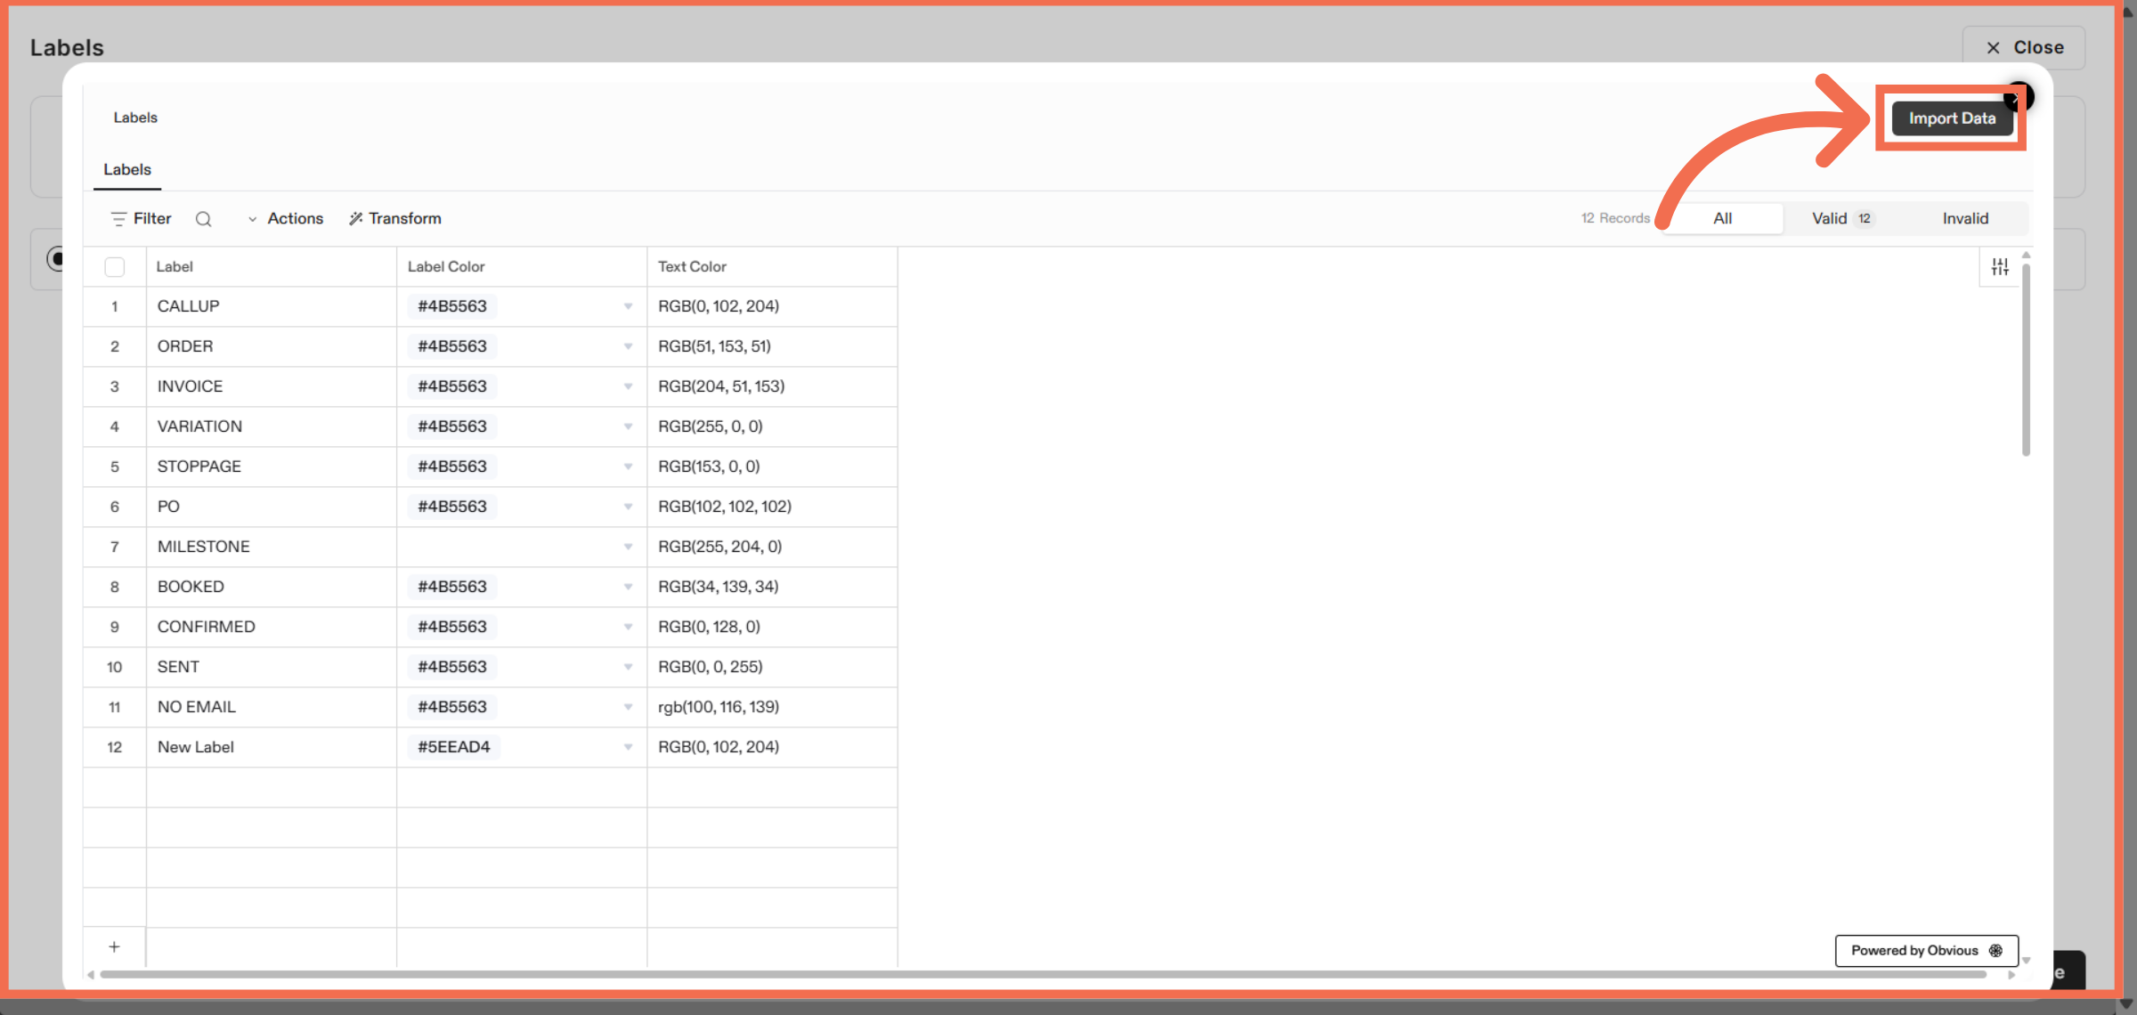Screen dimensions: 2137x1015
Task: Click the X next to Close
Action: pos(1993,46)
